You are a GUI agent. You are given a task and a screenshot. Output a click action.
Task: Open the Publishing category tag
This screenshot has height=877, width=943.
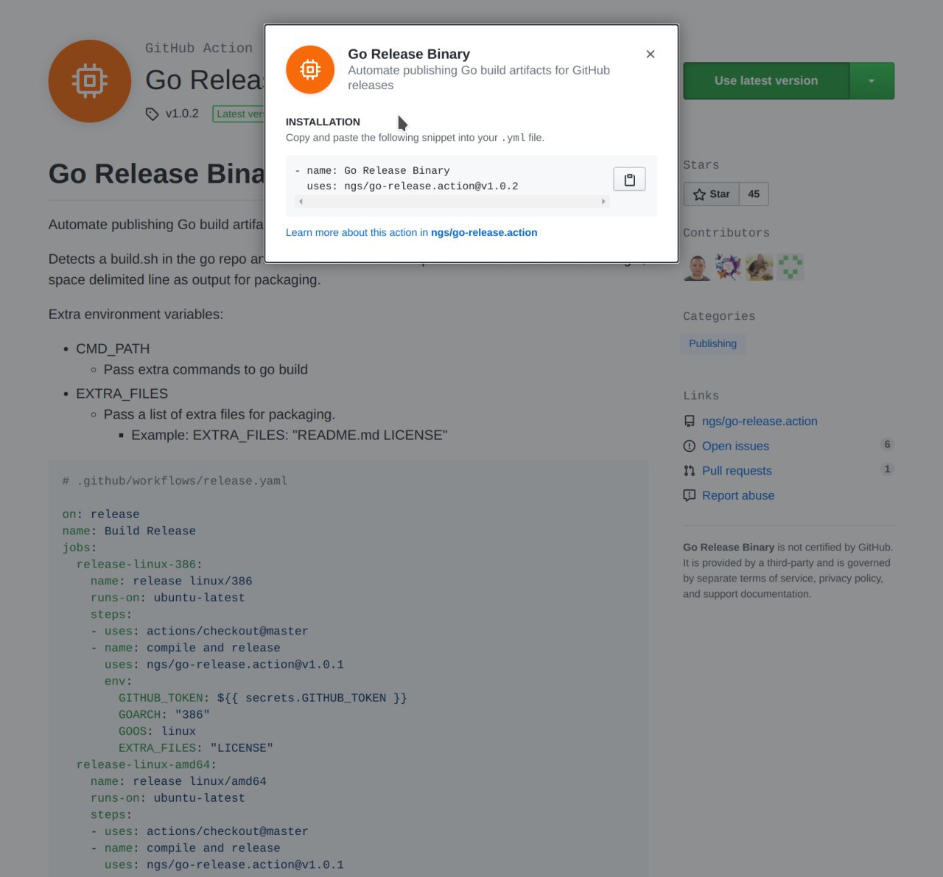[712, 343]
